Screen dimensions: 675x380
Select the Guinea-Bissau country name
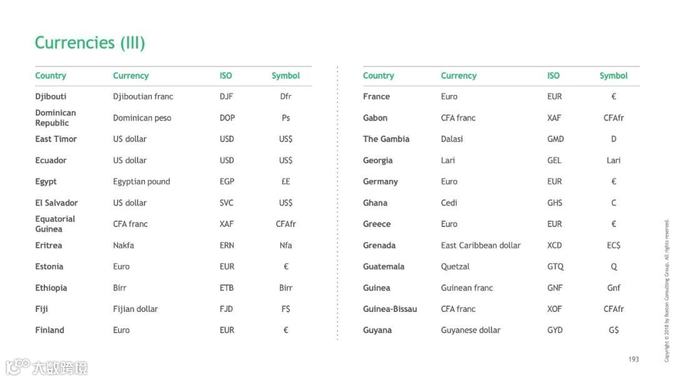pos(390,309)
